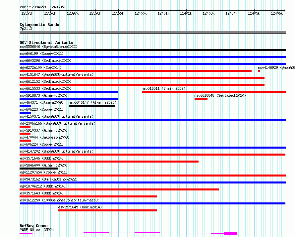
Task: Open nsv5918873 (Almarri2020) variant label
Action: point(44,95)
